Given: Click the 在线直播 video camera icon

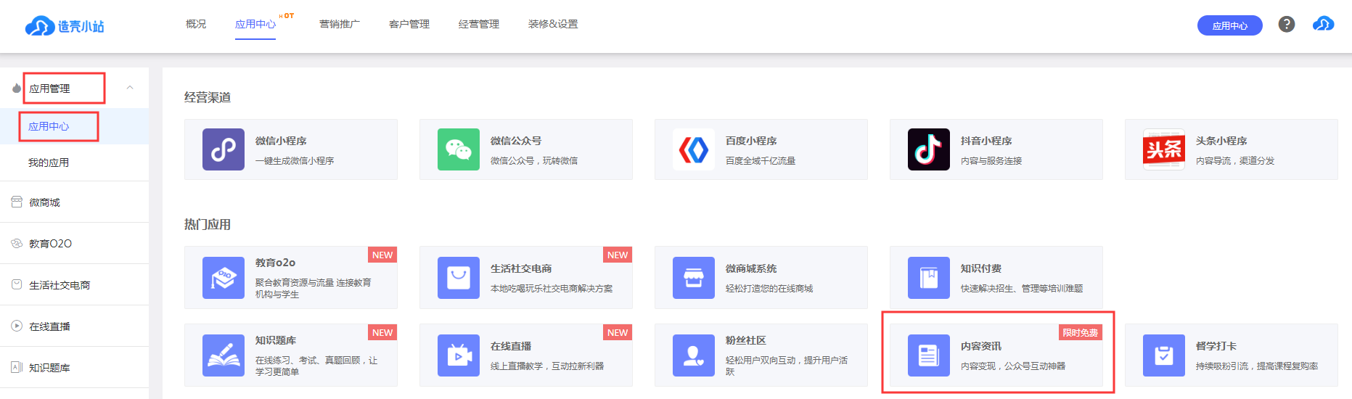Looking at the screenshot, I should pyautogui.click(x=459, y=355).
